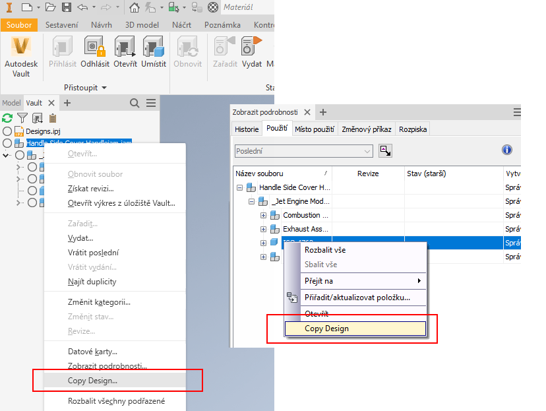Screen dimensions: 546x411
Task: Expand the Combustion ... tree node
Action: 263,215
